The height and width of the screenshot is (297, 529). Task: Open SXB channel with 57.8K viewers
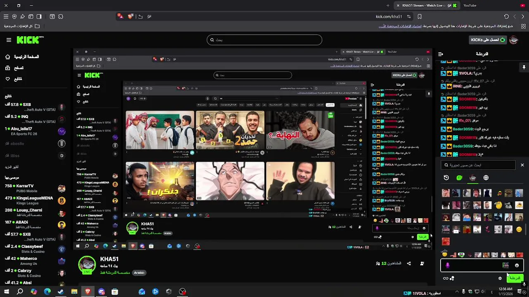tap(34, 107)
